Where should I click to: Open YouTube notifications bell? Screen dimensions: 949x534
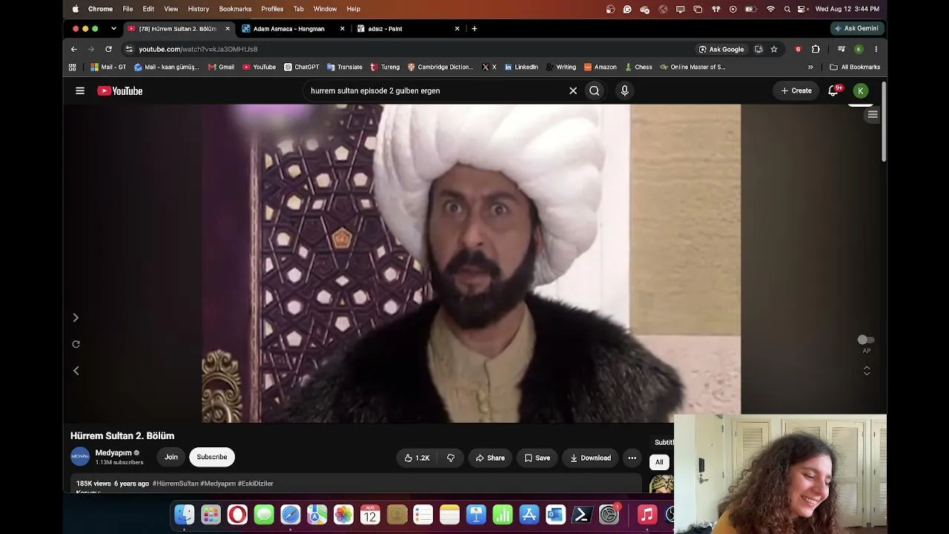pos(834,90)
